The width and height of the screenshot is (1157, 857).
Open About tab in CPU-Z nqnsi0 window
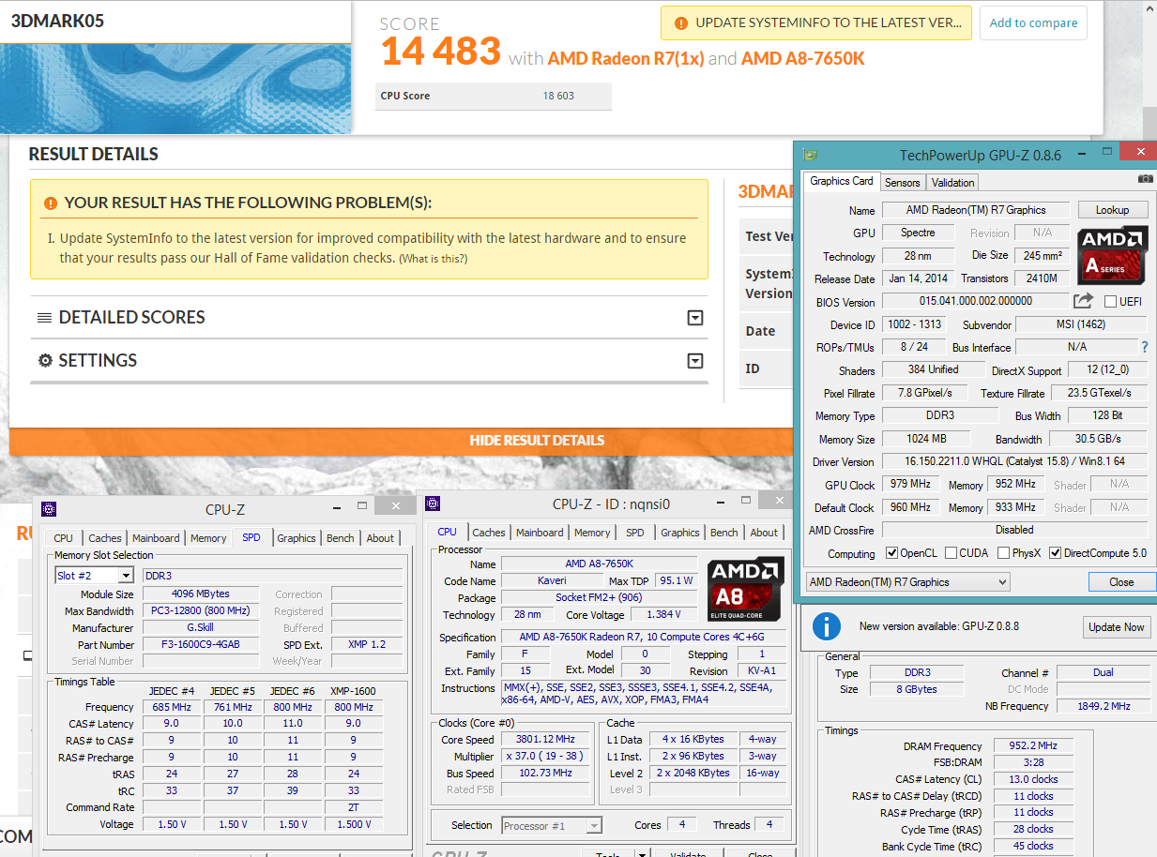pyautogui.click(x=764, y=533)
